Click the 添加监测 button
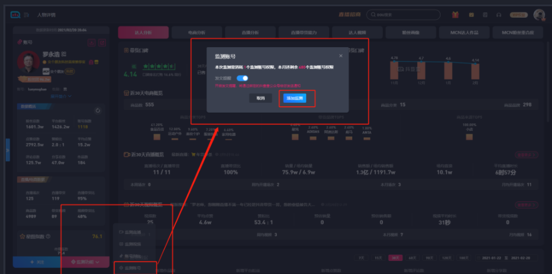 pos(295,98)
